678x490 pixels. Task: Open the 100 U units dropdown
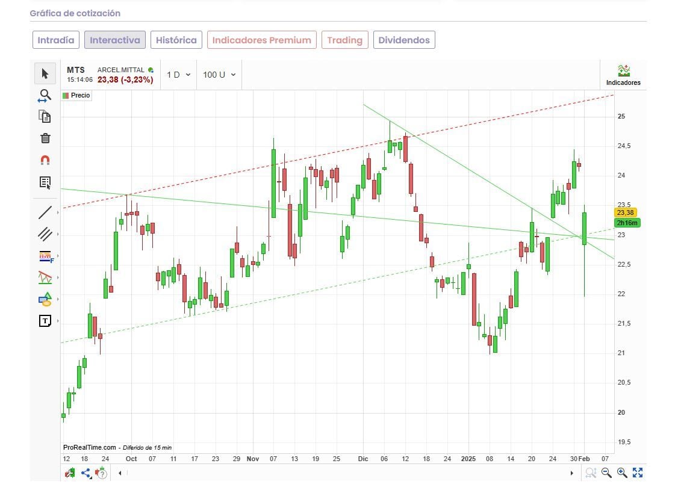coord(219,75)
